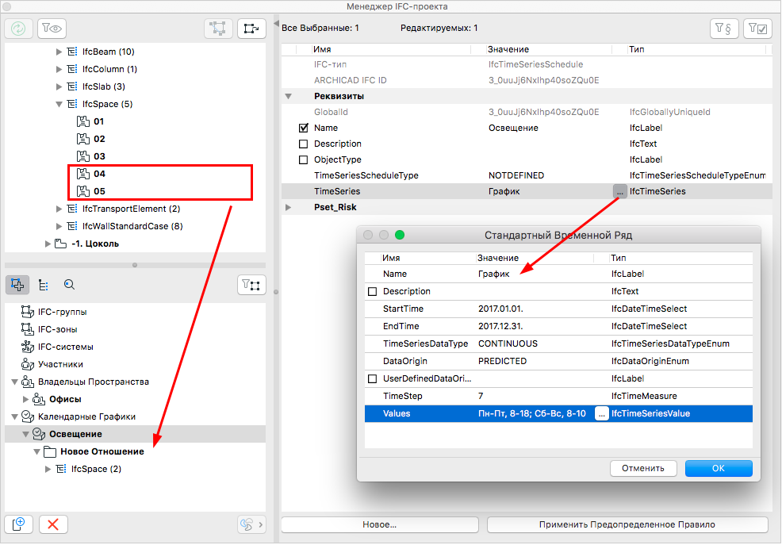
Task: Expand the IfcColumn (1) node
Action: (59, 69)
